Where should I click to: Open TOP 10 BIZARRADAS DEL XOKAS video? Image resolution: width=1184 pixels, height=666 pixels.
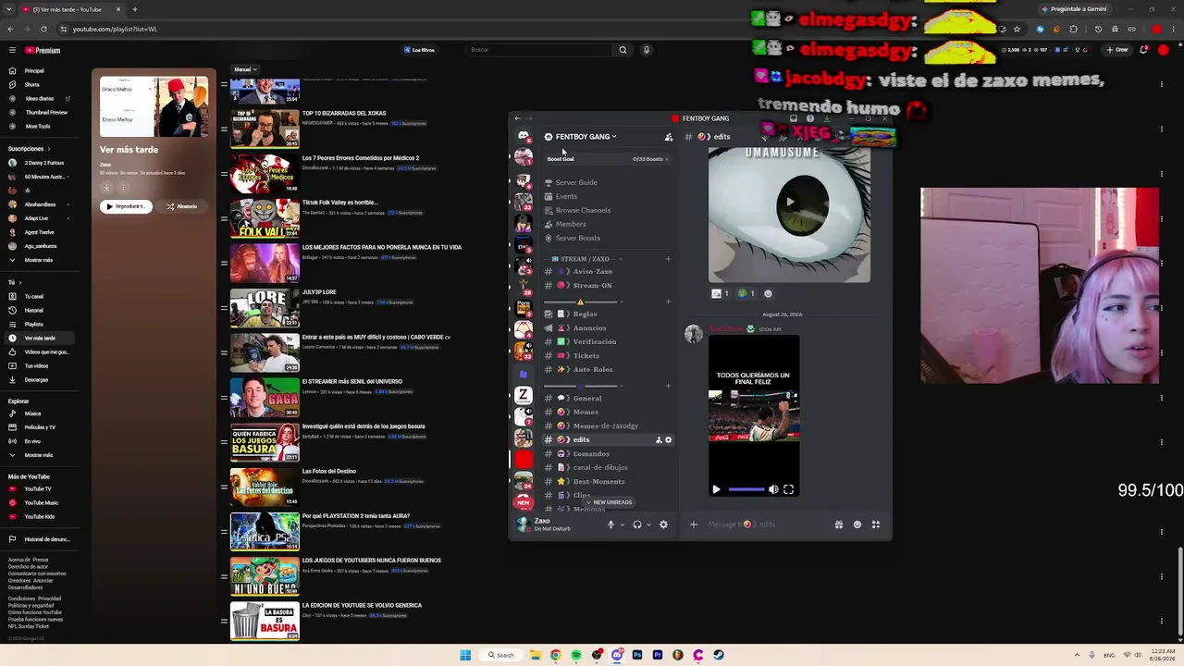[344, 113]
